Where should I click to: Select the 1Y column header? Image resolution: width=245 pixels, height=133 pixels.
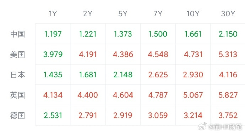click(x=53, y=14)
